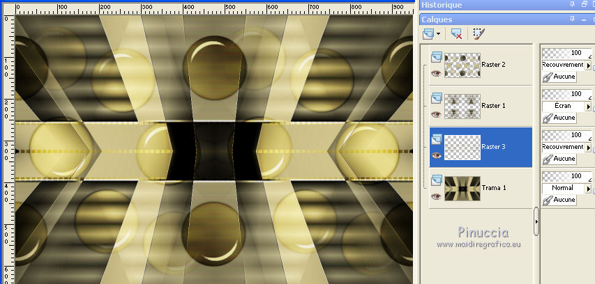This screenshot has width=595, height=284.
Task: Select the Raster 1 layer thumbnail
Action: pos(462,106)
